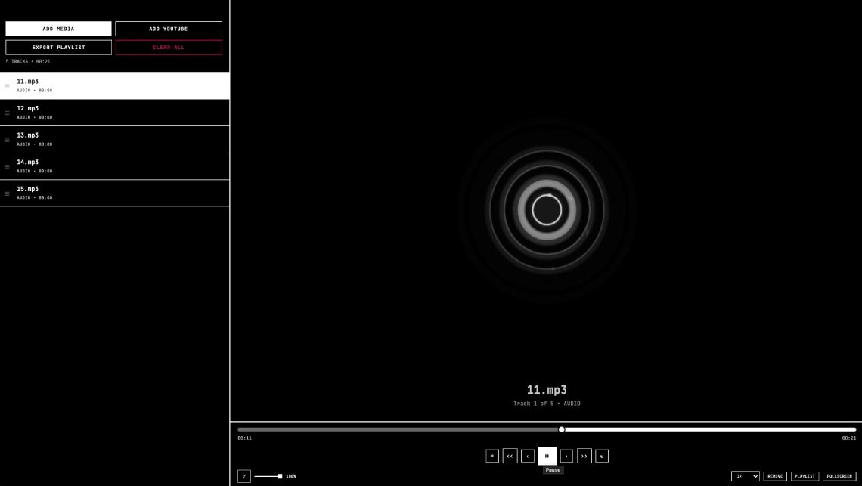The width and height of the screenshot is (862, 486).
Task: Open the playback speed dropdown
Action: pyautogui.click(x=745, y=476)
